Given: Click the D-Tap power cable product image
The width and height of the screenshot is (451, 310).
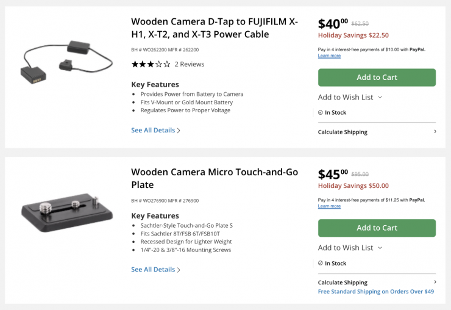Looking at the screenshot, I should [x=66, y=63].
